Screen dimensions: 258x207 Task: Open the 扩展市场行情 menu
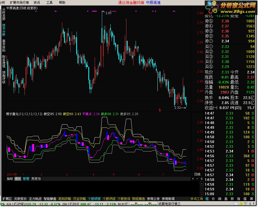(19, 2)
